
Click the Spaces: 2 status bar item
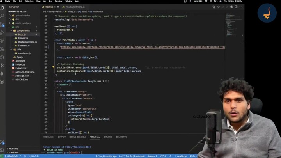click(x=152, y=156)
